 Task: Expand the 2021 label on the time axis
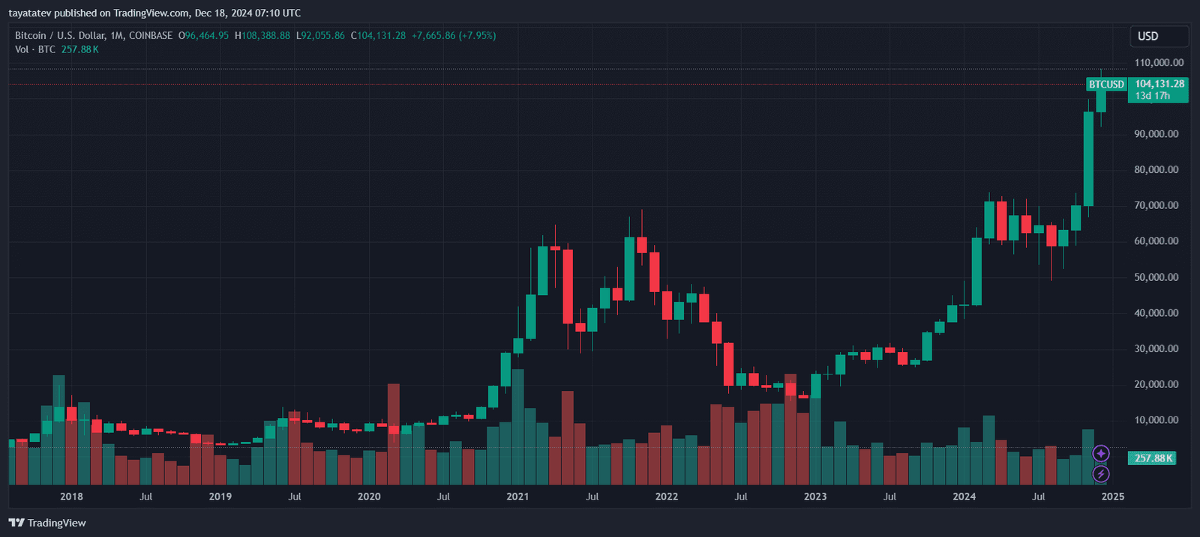point(518,496)
